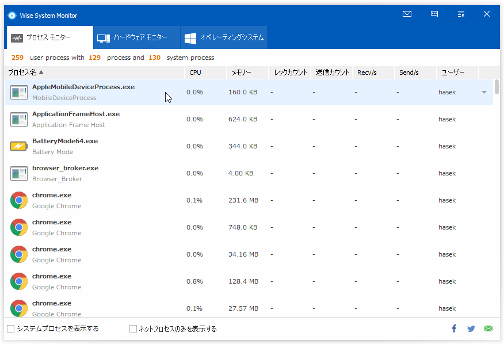Click the 344.0 KB memory value
The image size is (504, 344).
(243, 146)
